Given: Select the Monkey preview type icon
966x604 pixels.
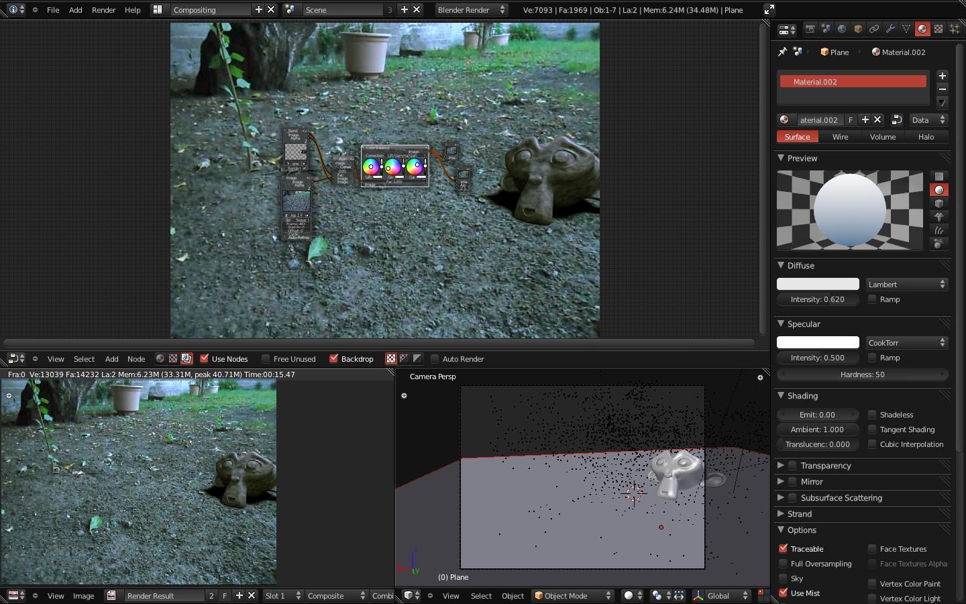Looking at the screenshot, I should point(939,217).
